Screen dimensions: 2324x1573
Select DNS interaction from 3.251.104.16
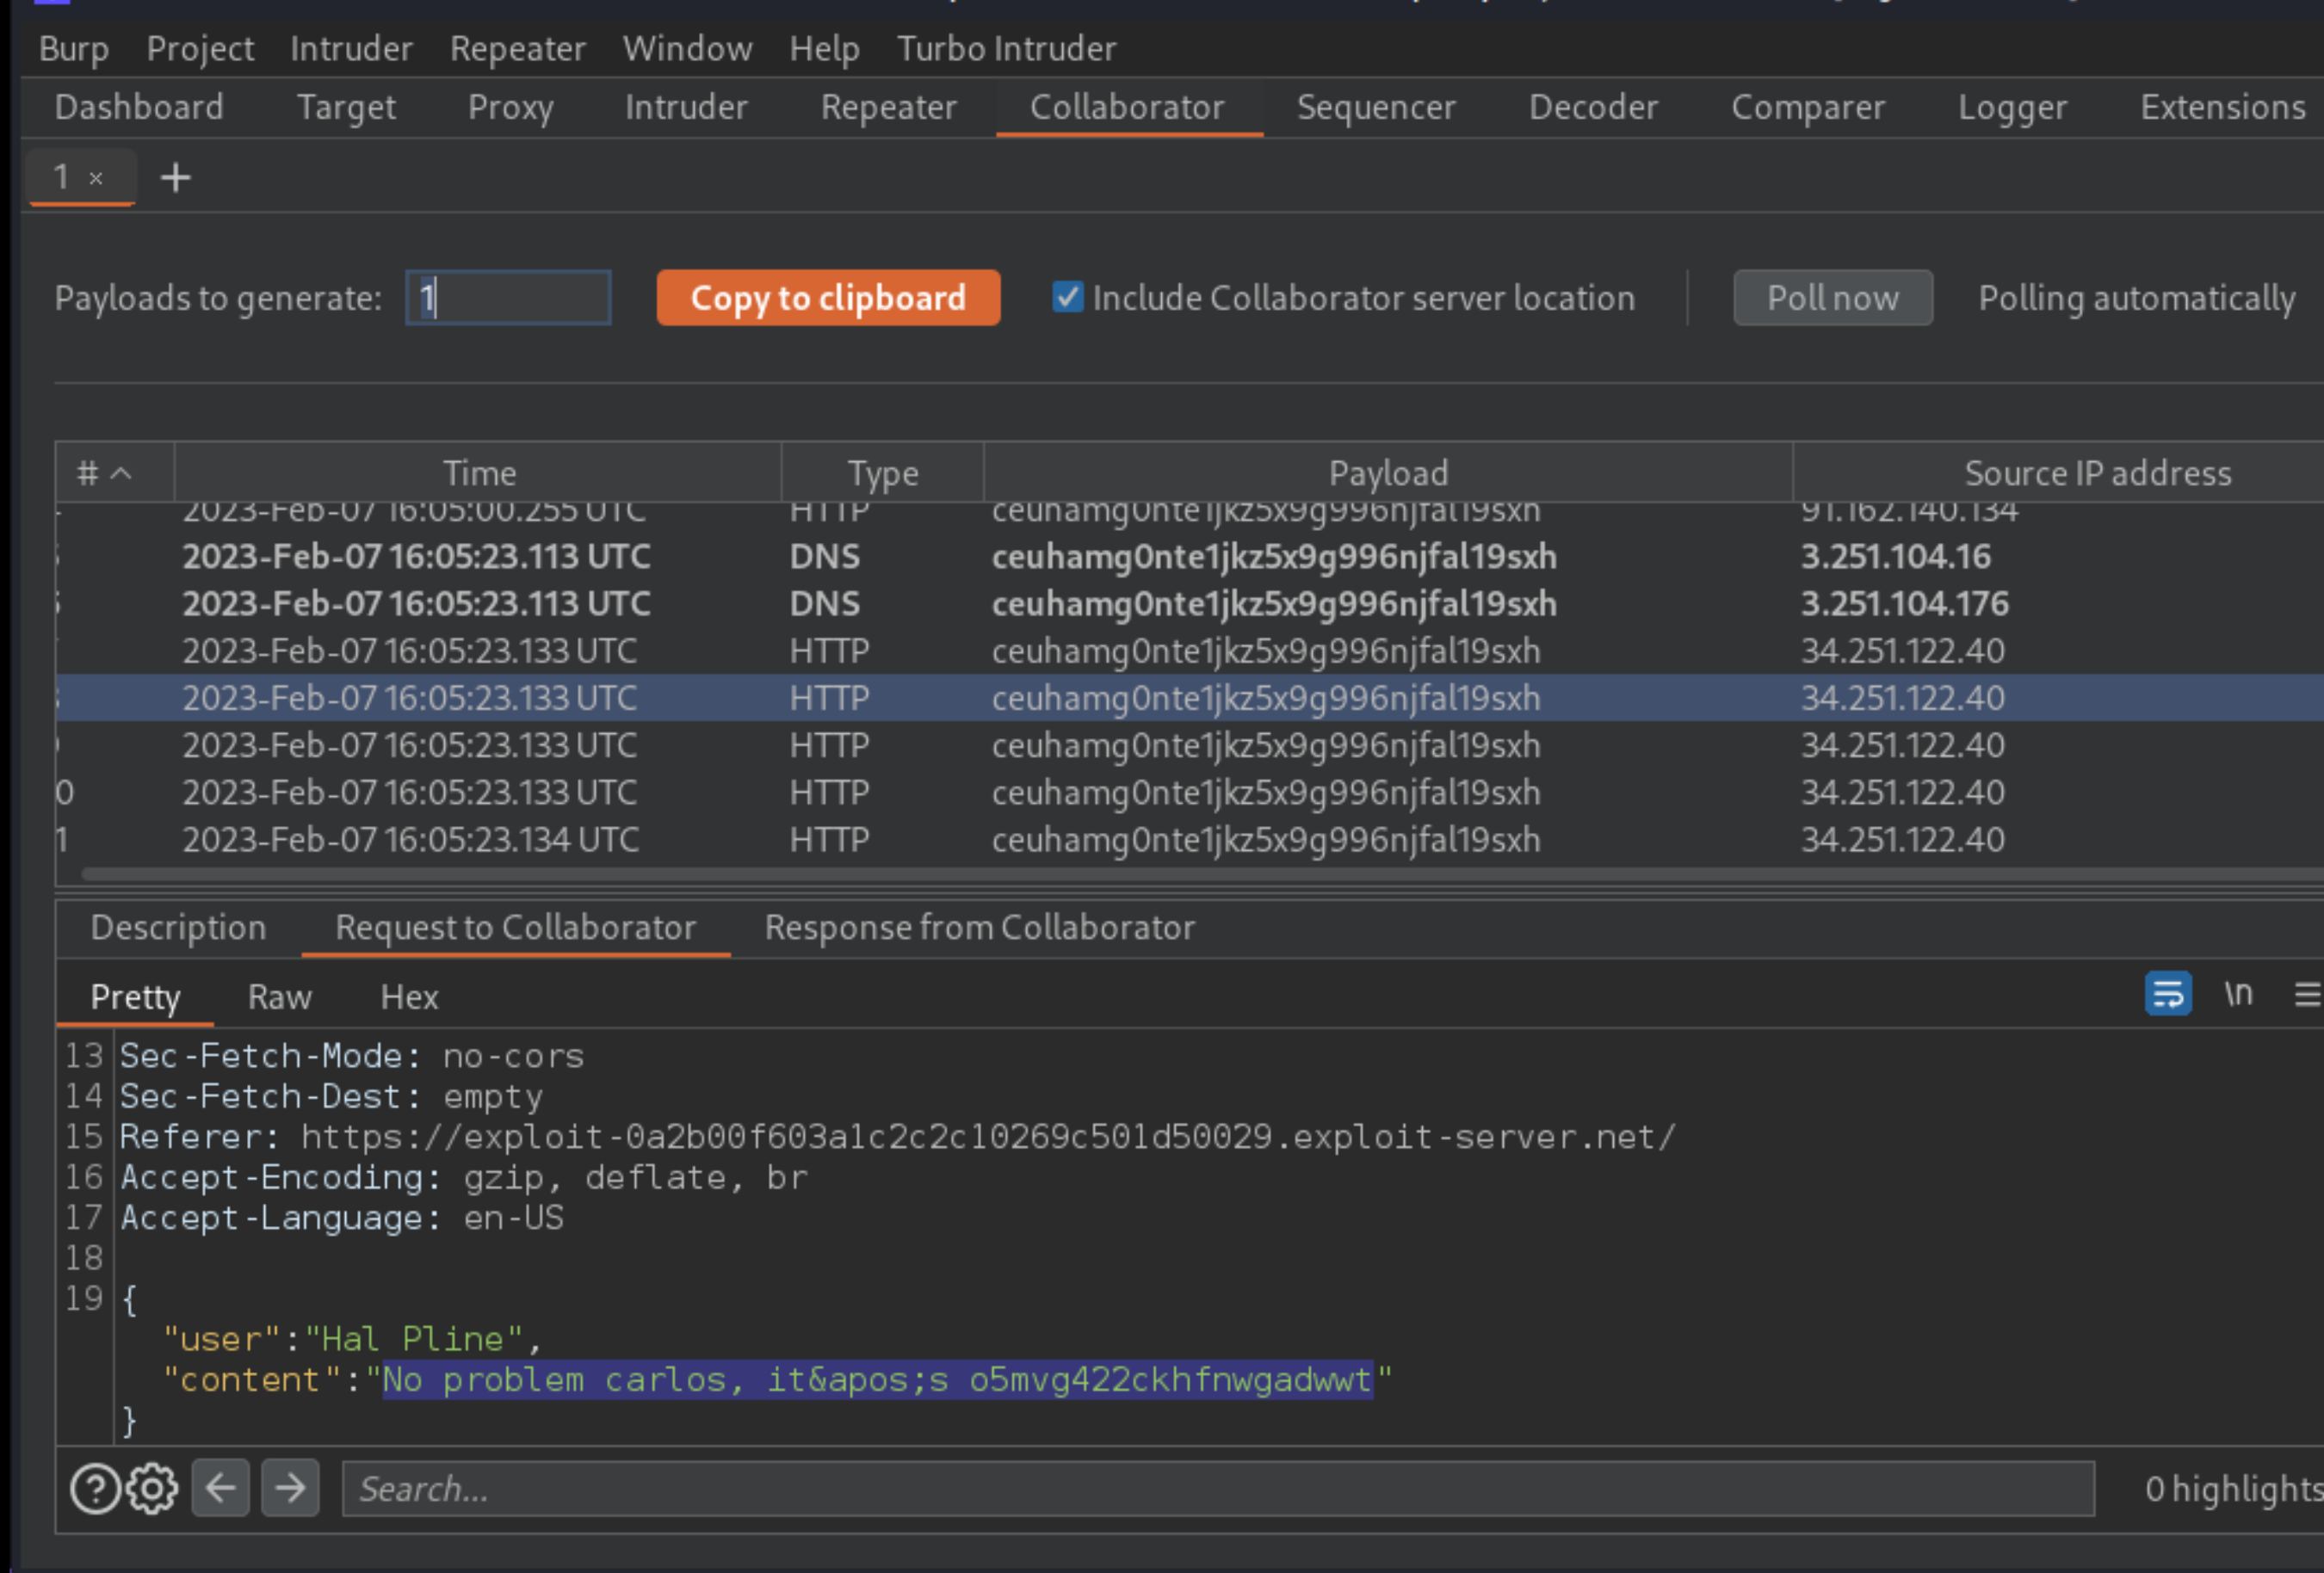(x=1189, y=557)
